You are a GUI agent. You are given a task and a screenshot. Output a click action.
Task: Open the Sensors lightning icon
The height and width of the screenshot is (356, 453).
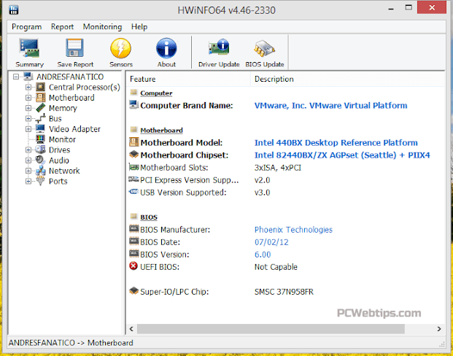coord(121,48)
